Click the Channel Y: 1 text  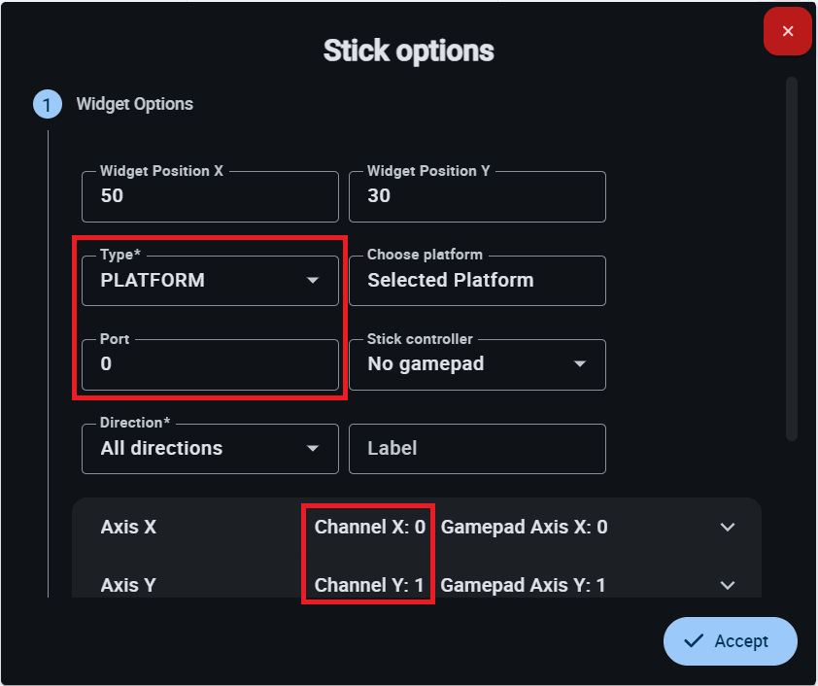(x=369, y=585)
